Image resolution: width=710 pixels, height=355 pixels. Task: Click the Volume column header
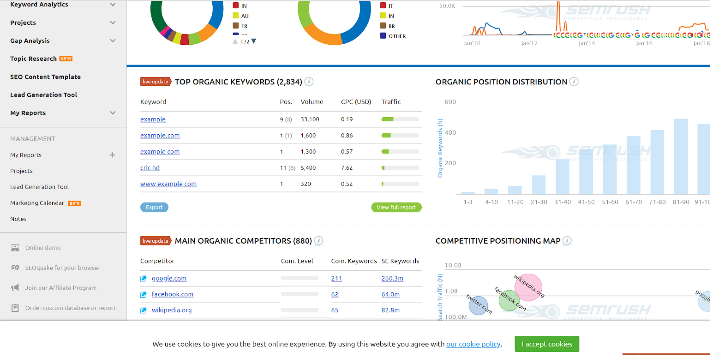(x=312, y=102)
